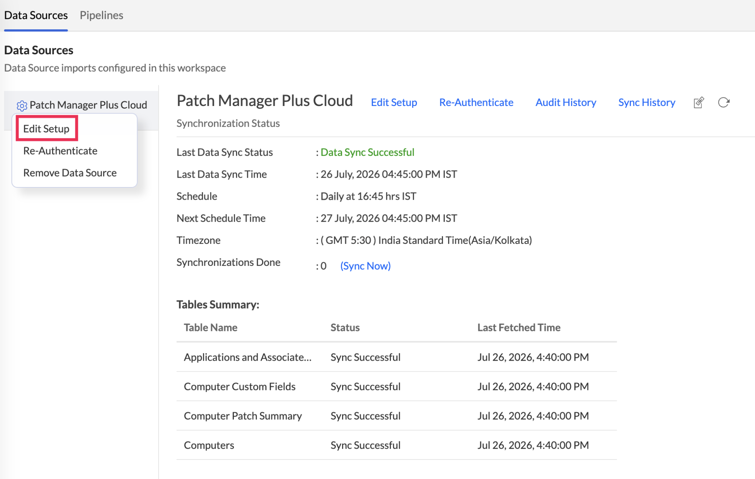Screen dimensions: 755x479
Task: Click the Tables Summary heading
Action: click(218, 305)
